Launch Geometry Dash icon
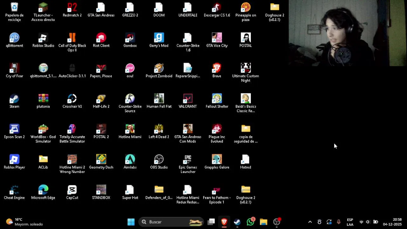407x229 pixels. (x=101, y=162)
